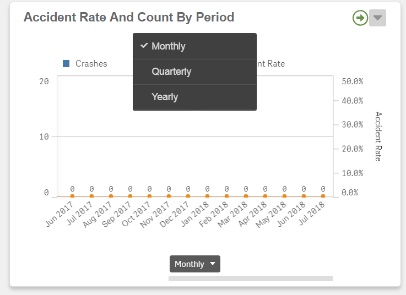Click the Monthly checkmark icon
Screen dimensions: 406x295
(x=144, y=46)
